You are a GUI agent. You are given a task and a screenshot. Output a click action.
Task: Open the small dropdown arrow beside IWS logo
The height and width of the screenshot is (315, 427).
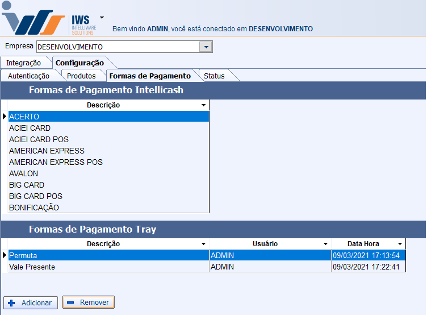pos(102,18)
